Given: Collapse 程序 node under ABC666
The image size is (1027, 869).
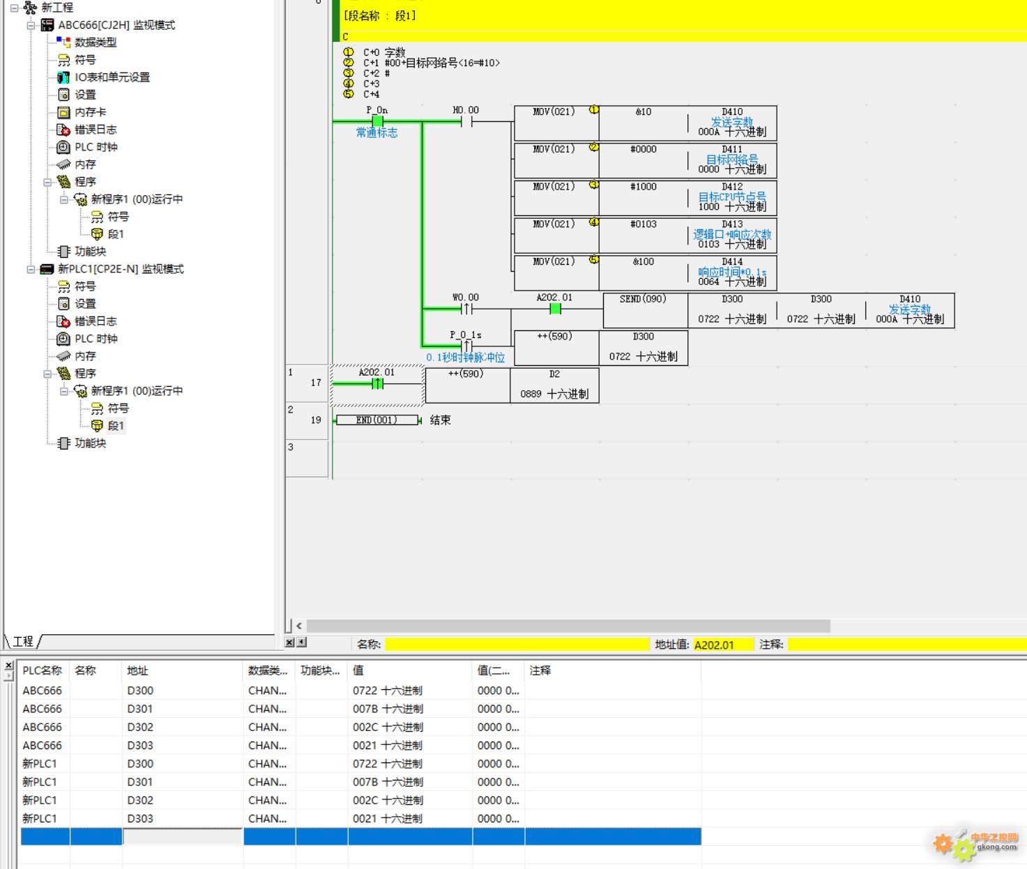Looking at the screenshot, I should pos(47,182).
